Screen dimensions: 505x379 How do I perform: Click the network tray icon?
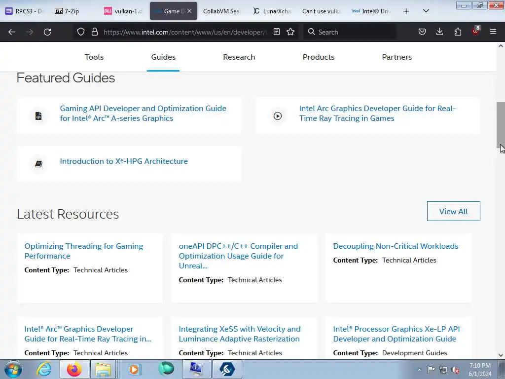coord(443,370)
